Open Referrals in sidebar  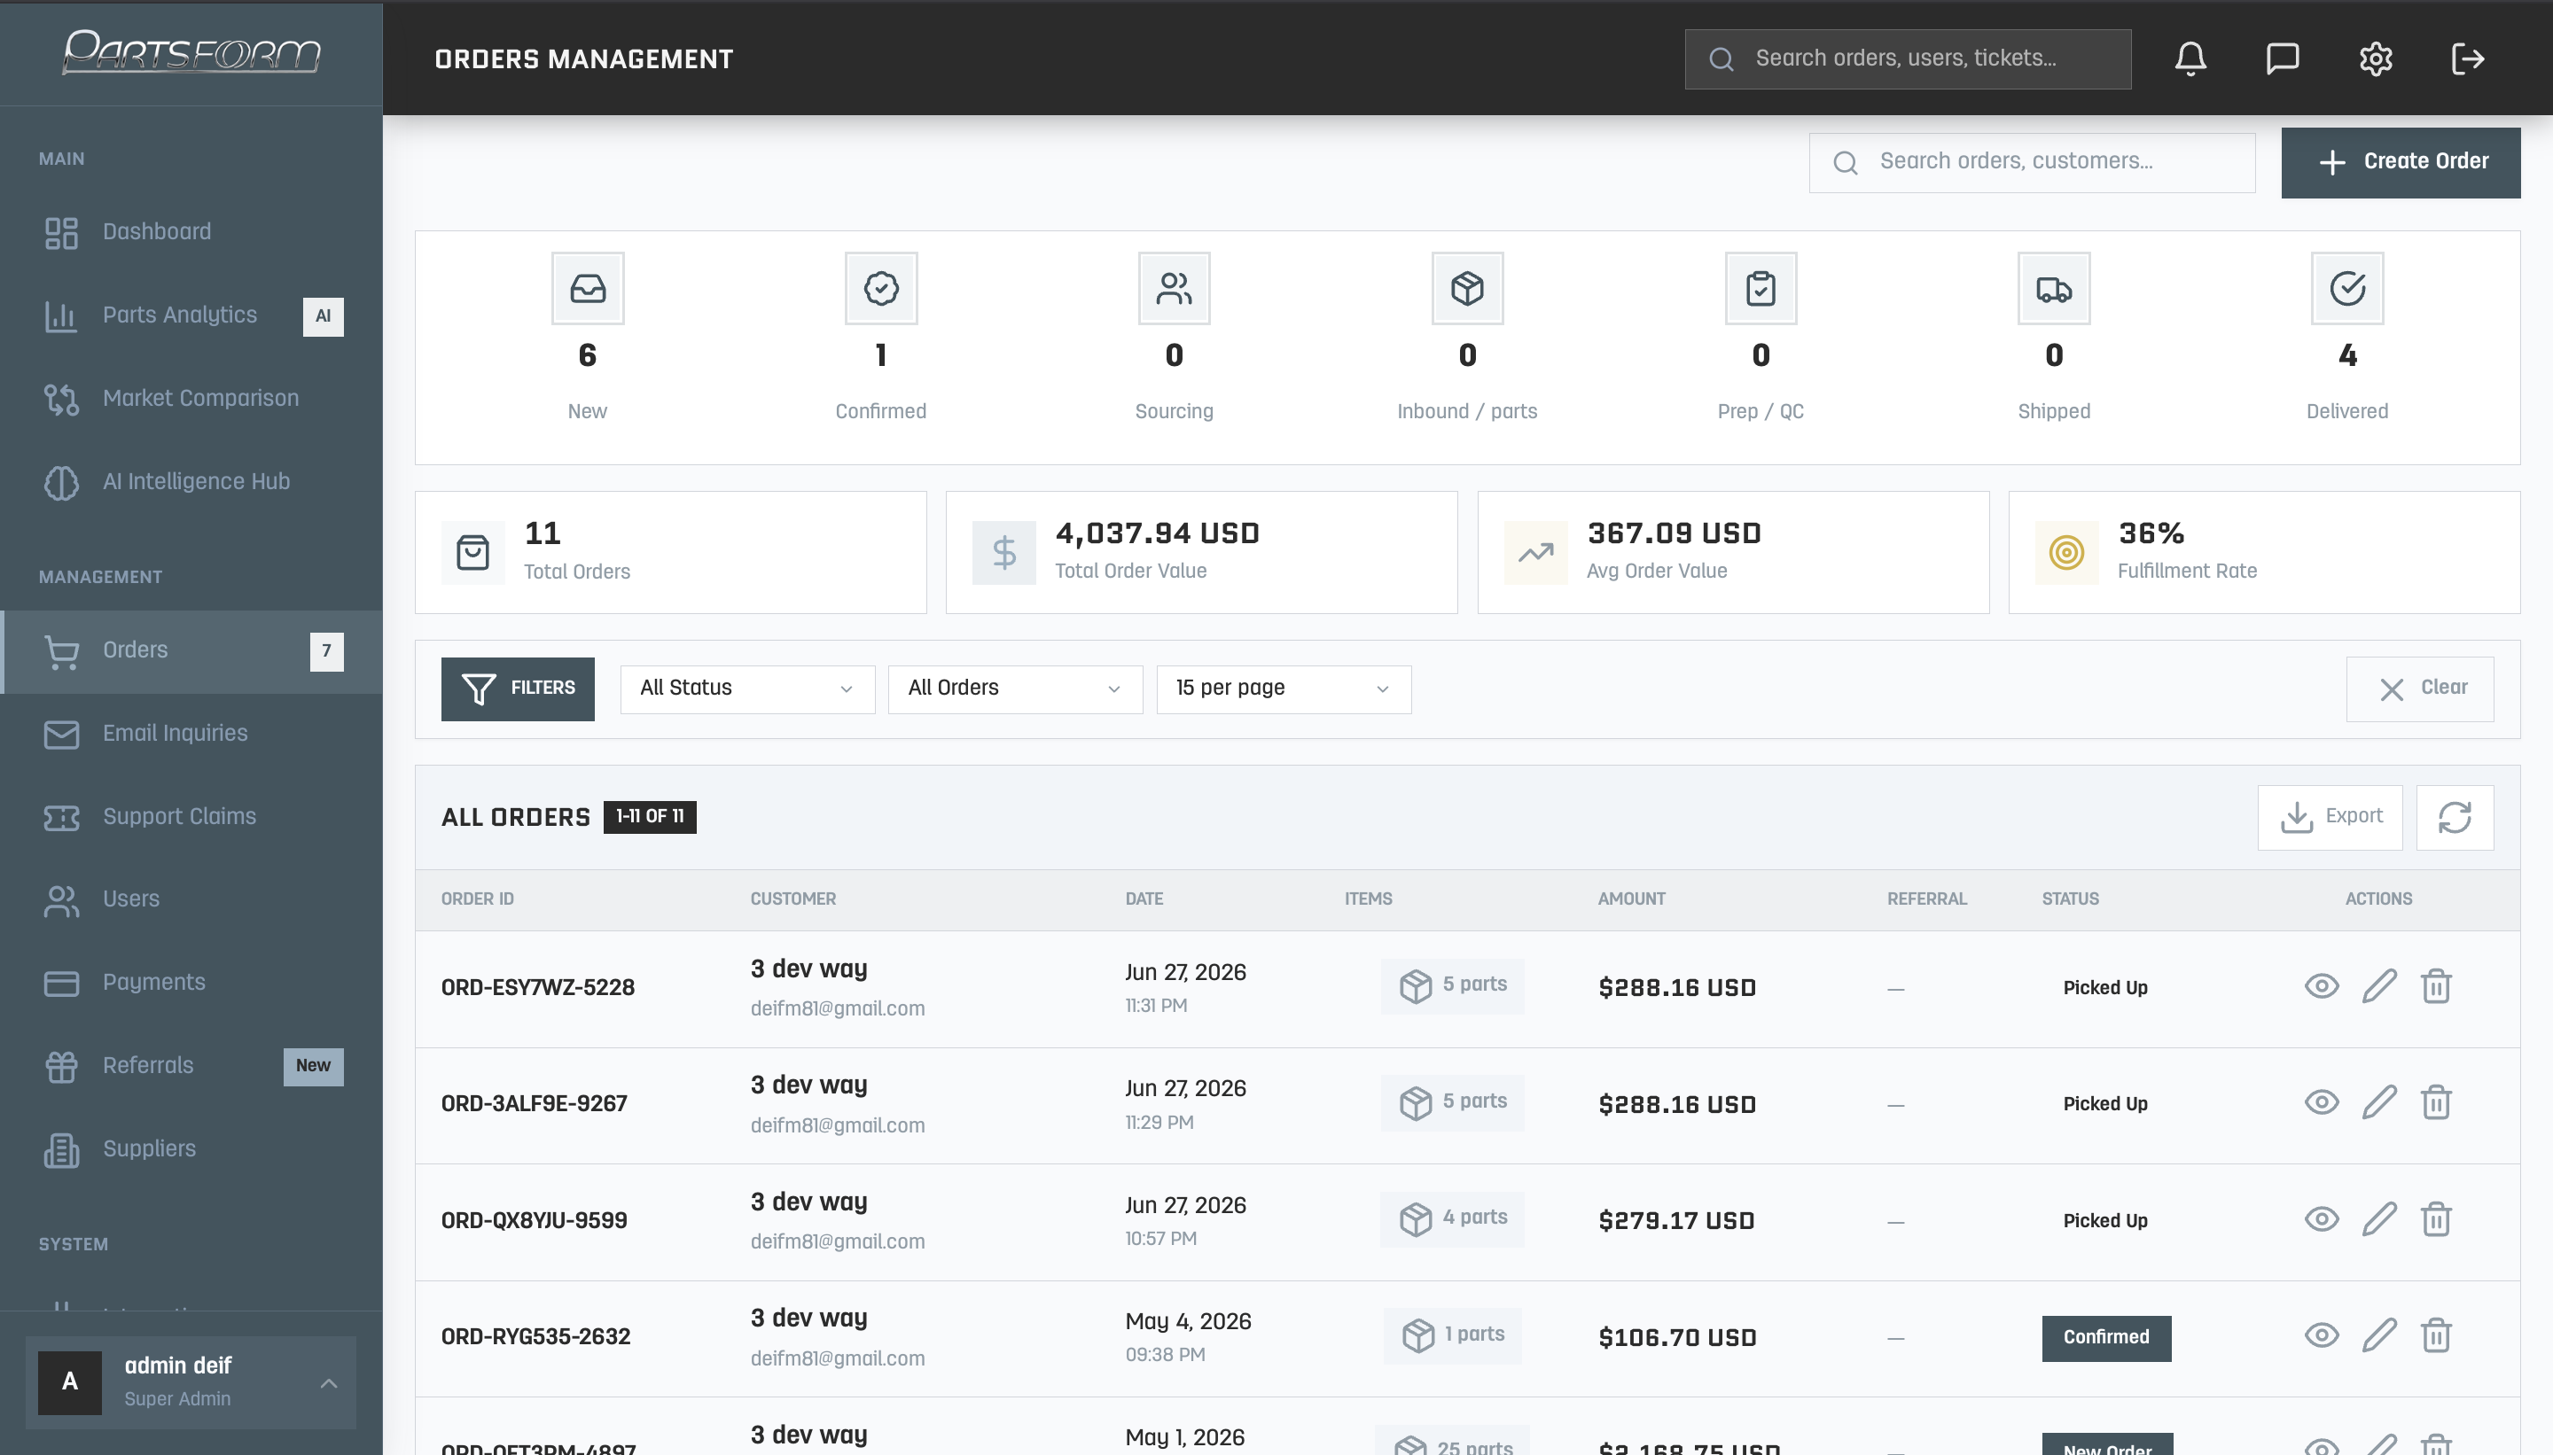pyautogui.click(x=192, y=1066)
